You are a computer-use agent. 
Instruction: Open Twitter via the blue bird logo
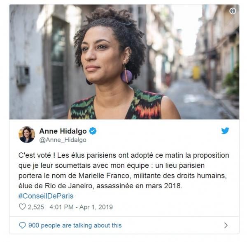pos(225,131)
